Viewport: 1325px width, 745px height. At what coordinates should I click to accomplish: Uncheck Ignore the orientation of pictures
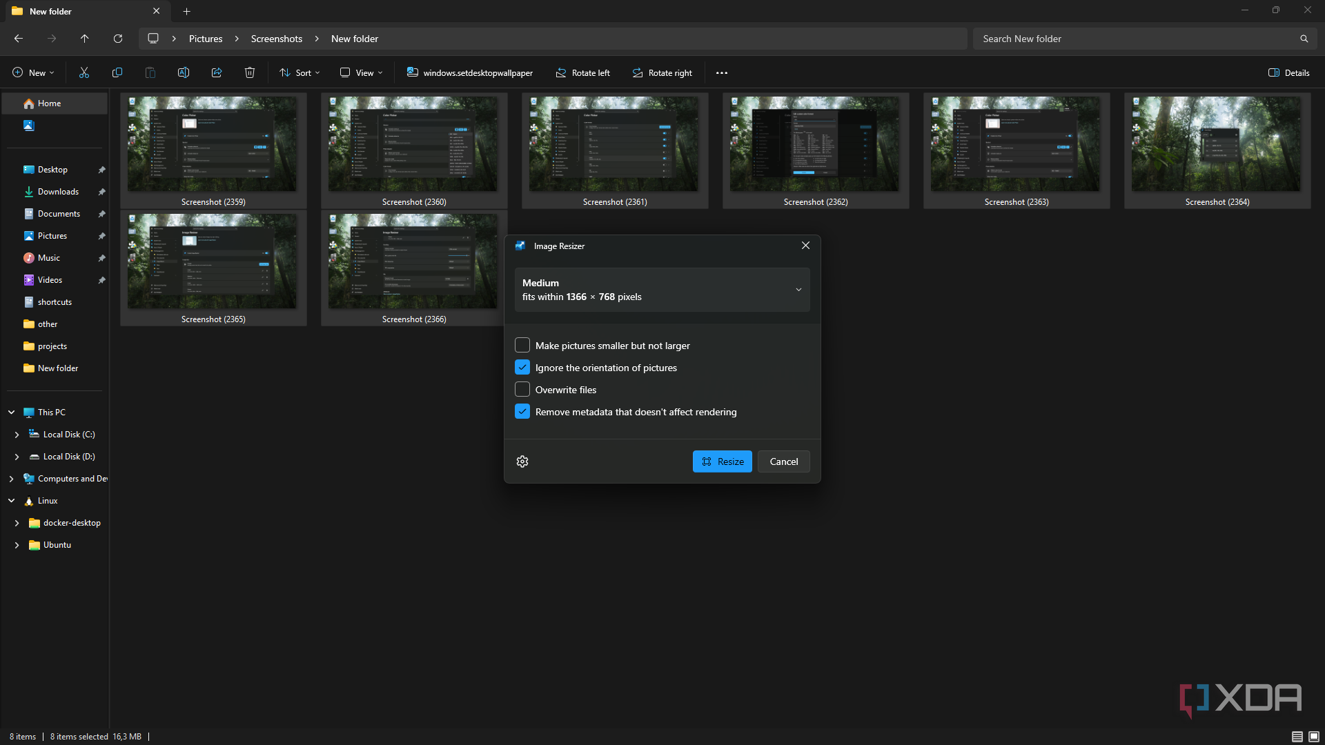[x=522, y=367]
